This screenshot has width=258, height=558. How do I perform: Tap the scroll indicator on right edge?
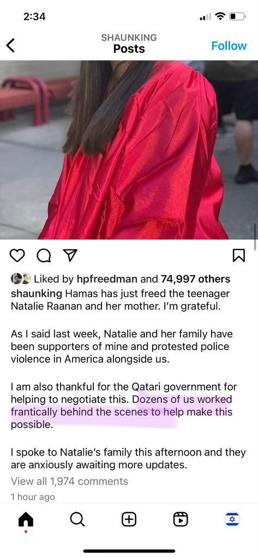(x=255, y=236)
